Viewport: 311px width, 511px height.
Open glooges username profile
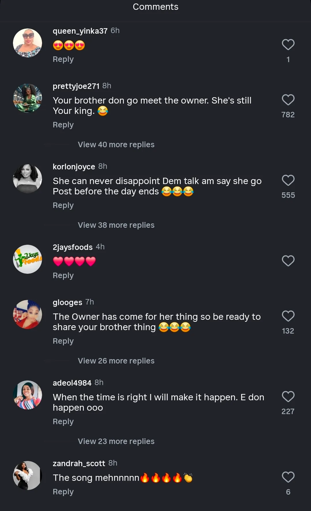67,302
